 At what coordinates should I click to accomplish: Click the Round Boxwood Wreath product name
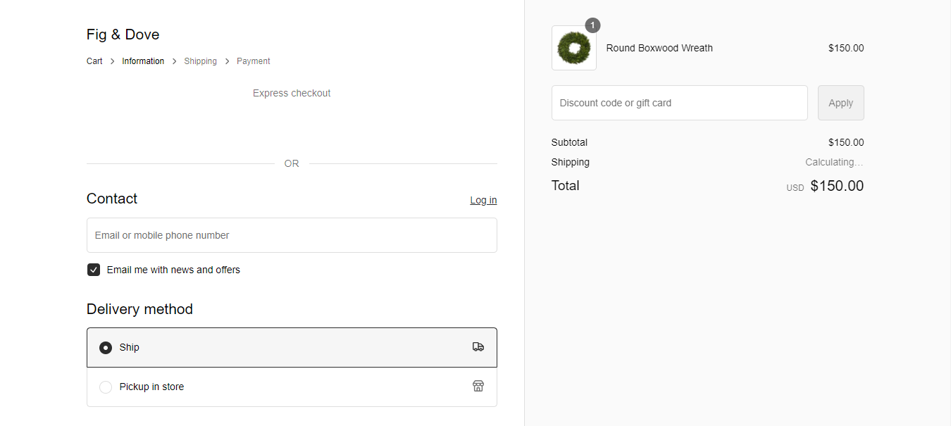click(659, 48)
